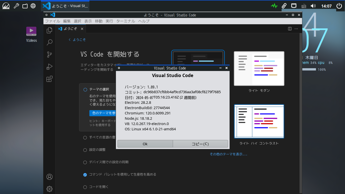Click the Node.js: 18.18.2 line
Viewport: 345px width, 194px height.
(138, 118)
